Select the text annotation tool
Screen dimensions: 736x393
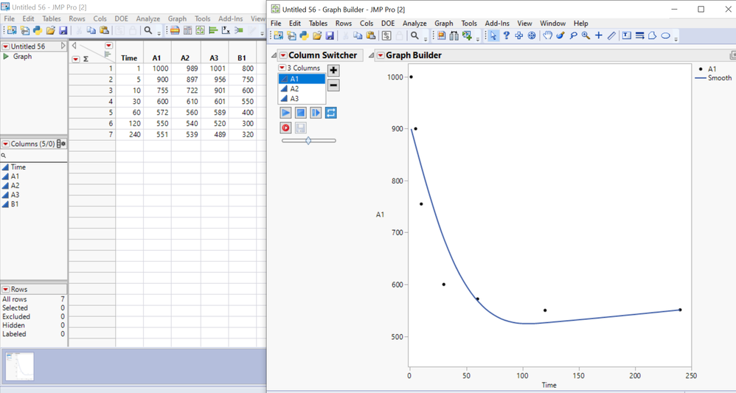coord(626,35)
